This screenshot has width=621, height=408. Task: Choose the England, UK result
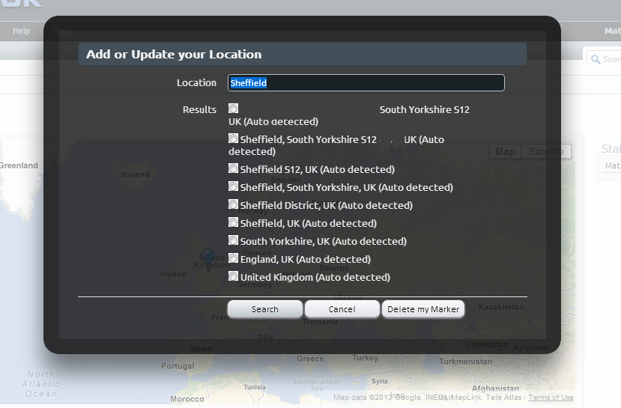[233, 258]
